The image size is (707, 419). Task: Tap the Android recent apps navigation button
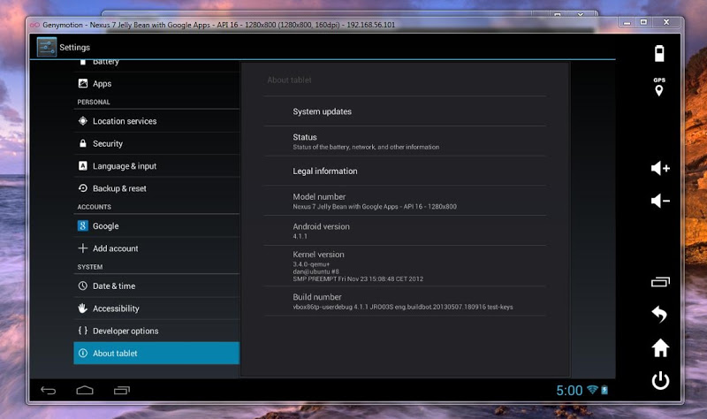[121, 390]
